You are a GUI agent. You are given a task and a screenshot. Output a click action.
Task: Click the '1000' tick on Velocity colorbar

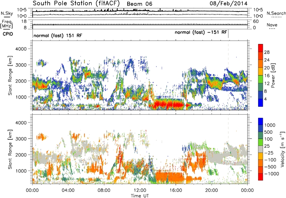point(270,125)
